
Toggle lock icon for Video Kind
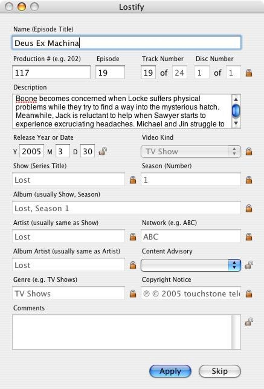(x=249, y=151)
